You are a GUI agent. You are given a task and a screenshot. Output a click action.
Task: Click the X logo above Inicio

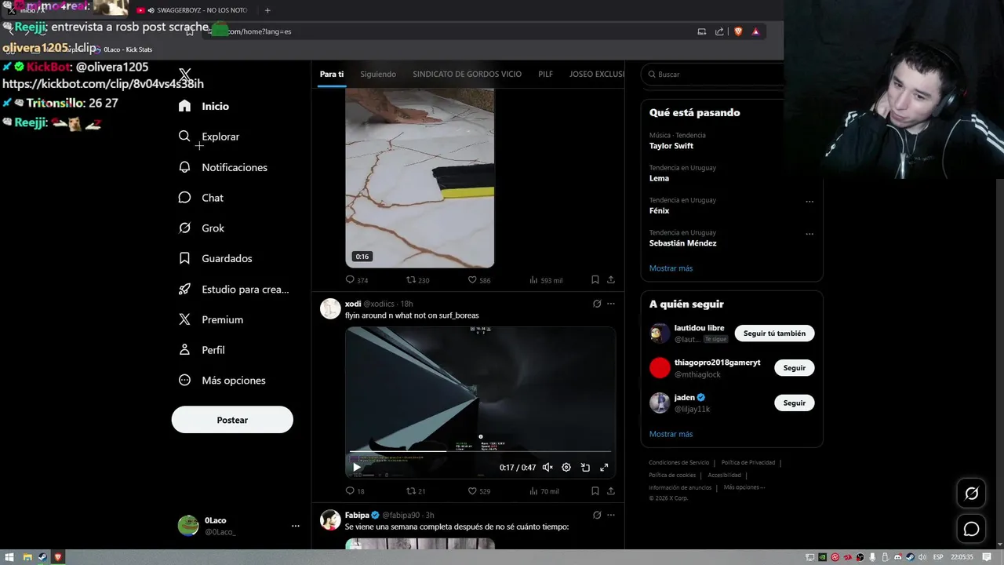pos(185,75)
